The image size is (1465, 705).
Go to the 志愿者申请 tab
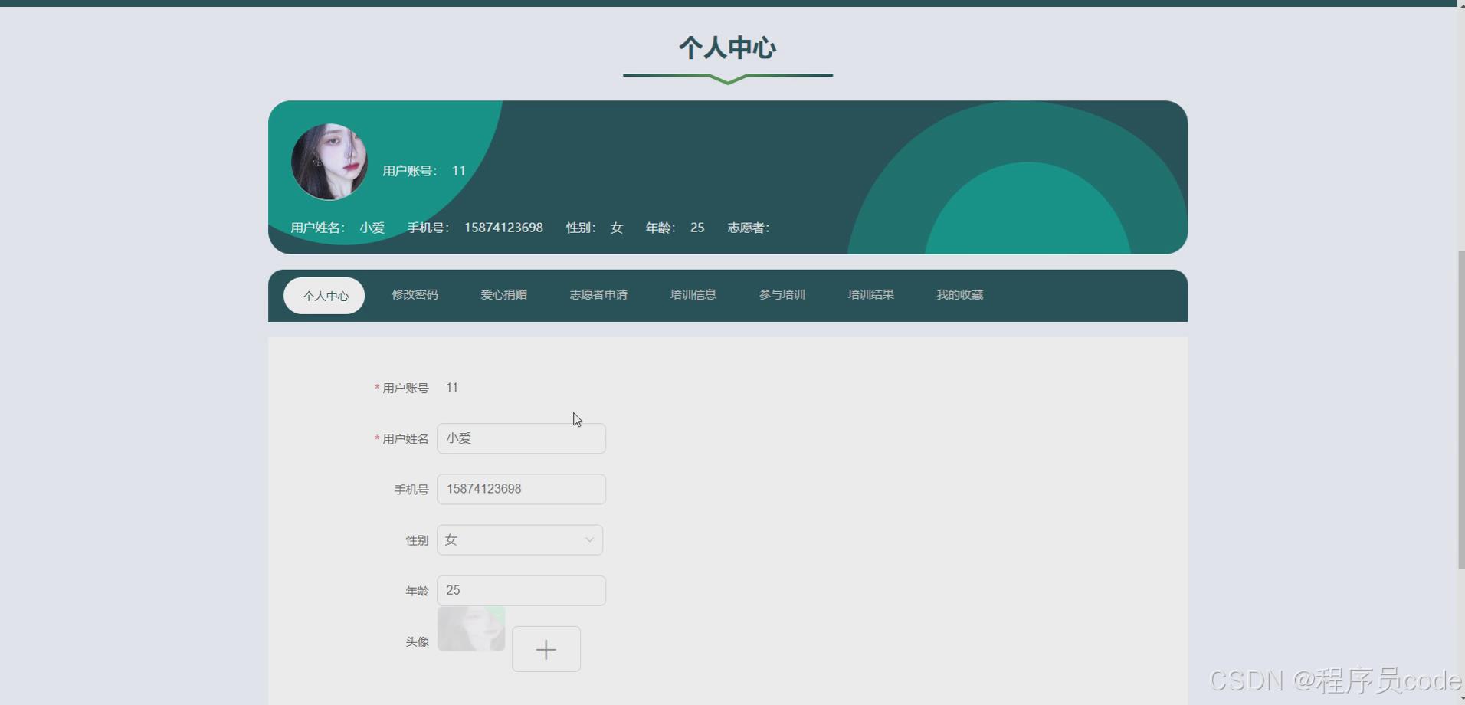coord(598,295)
